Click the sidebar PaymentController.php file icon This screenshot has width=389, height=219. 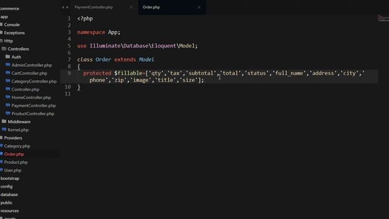8,105
